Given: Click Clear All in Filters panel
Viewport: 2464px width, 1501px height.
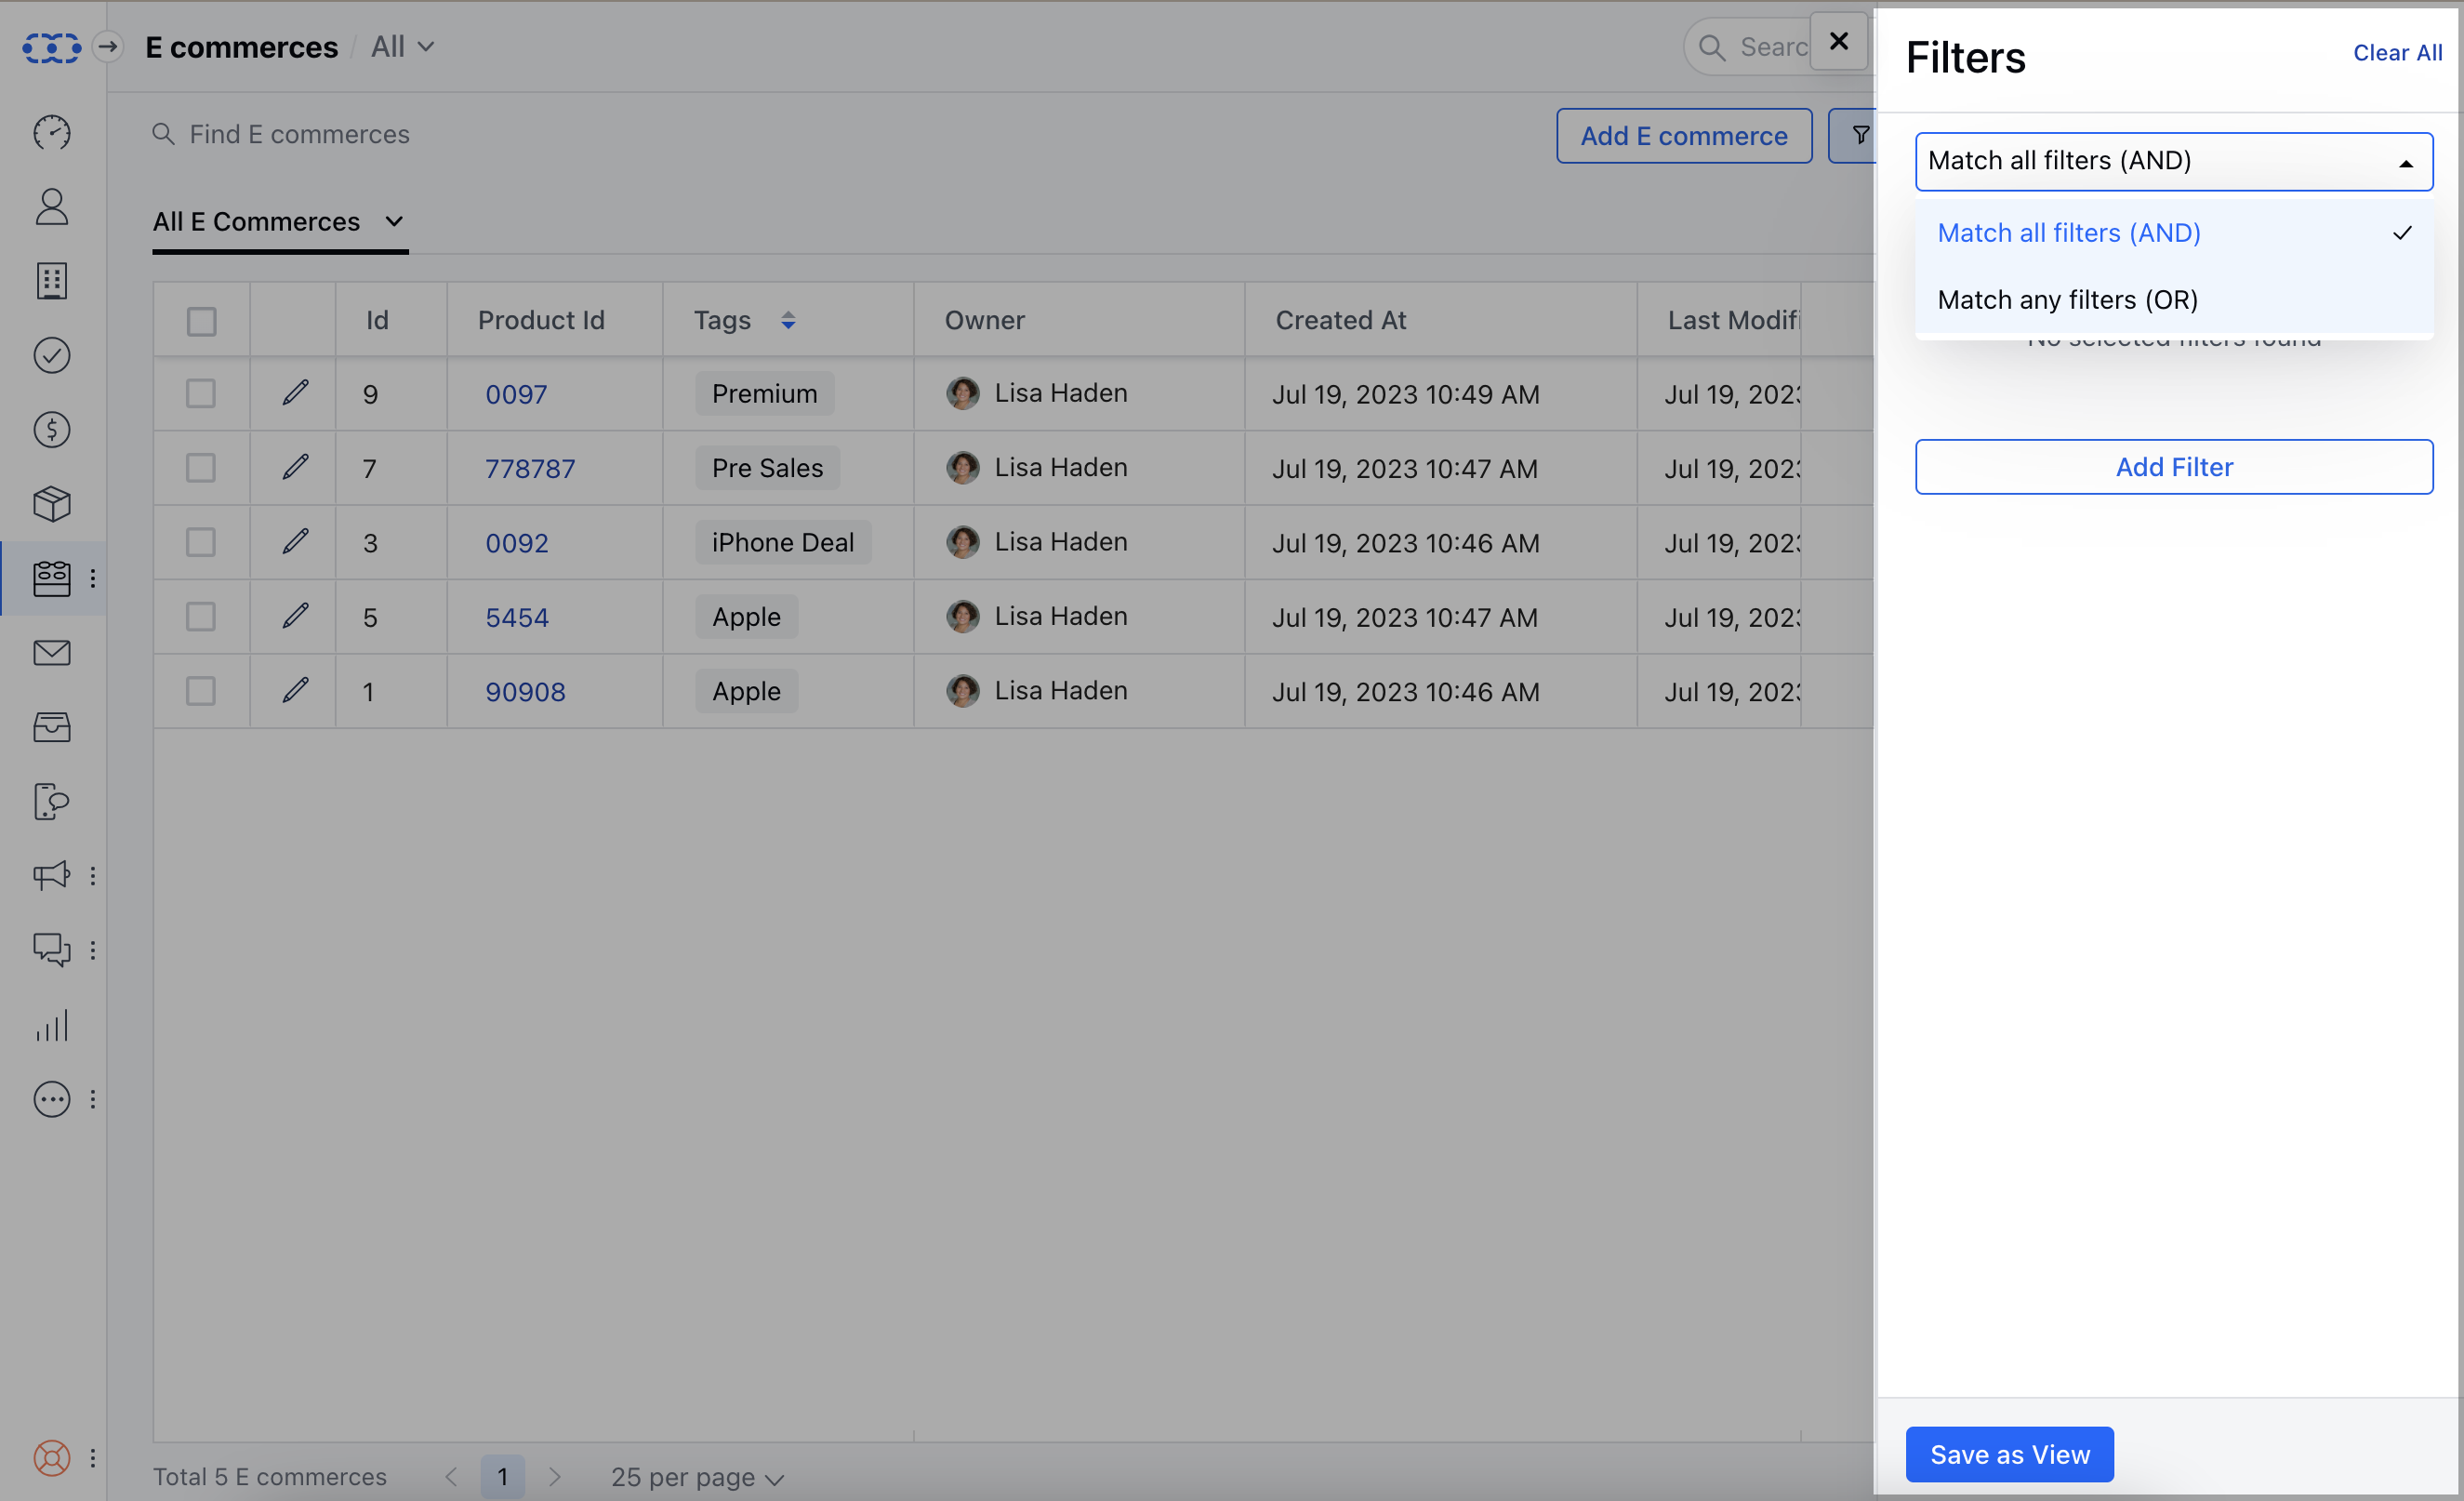Looking at the screenshot, I should pyautogui.click(x=2397, y=53).
